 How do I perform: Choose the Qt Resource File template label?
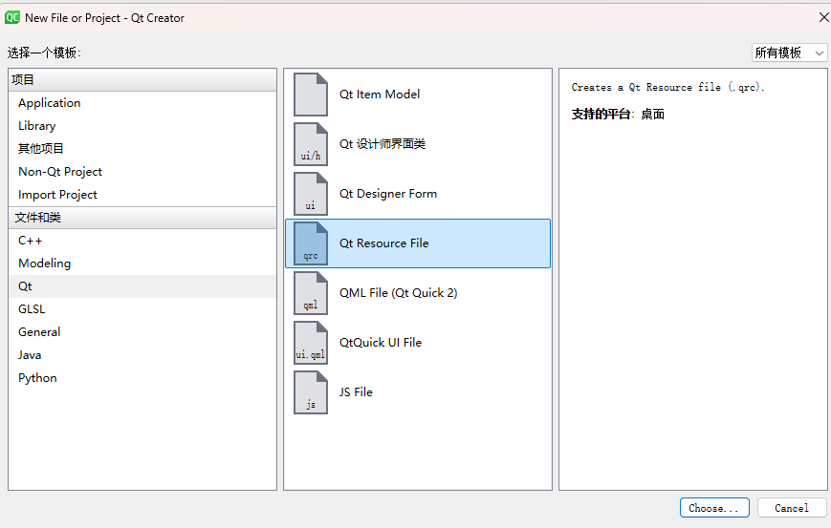click(383, 243)
